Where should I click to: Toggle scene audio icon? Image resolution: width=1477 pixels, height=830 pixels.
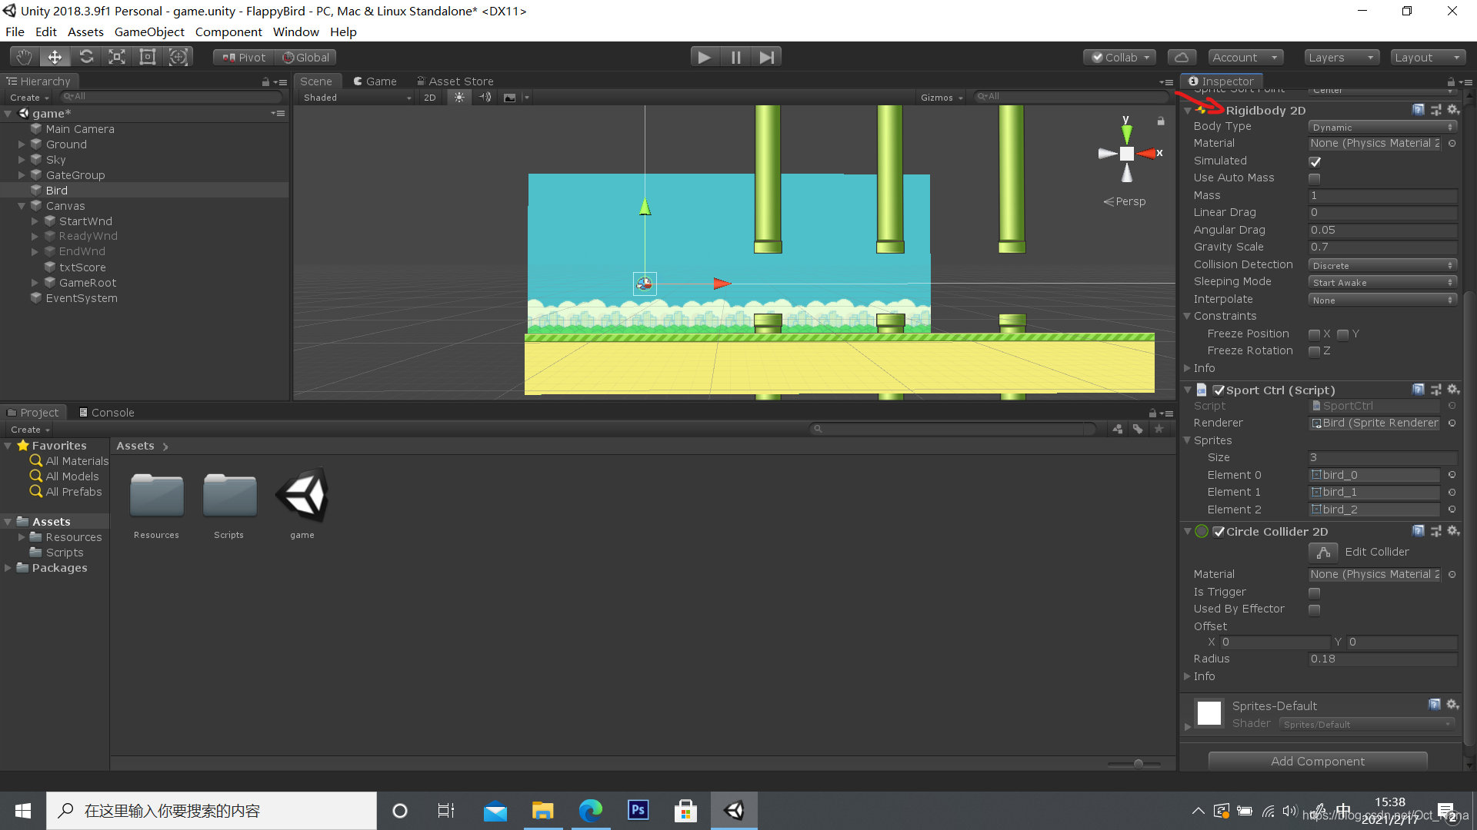point(485,98)
